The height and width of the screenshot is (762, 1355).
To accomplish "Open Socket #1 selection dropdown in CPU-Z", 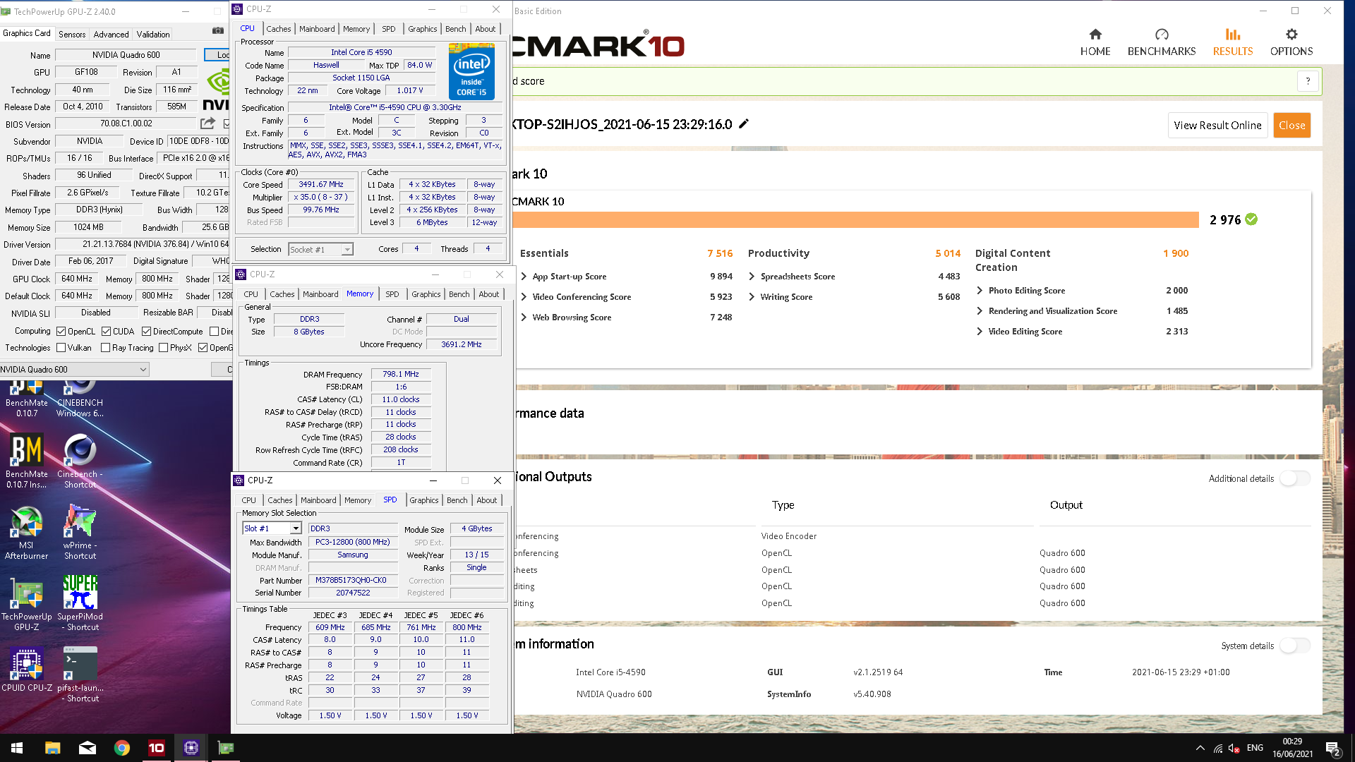I will [x=320, y=250].
